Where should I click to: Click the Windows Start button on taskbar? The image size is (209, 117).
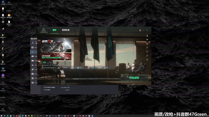pyautogui.click(x=2, y=116)
